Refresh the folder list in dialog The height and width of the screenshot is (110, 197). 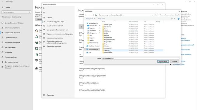tap(156, 15)
